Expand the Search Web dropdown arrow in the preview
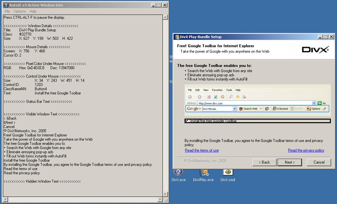The image size is (337, 204). 261,109
